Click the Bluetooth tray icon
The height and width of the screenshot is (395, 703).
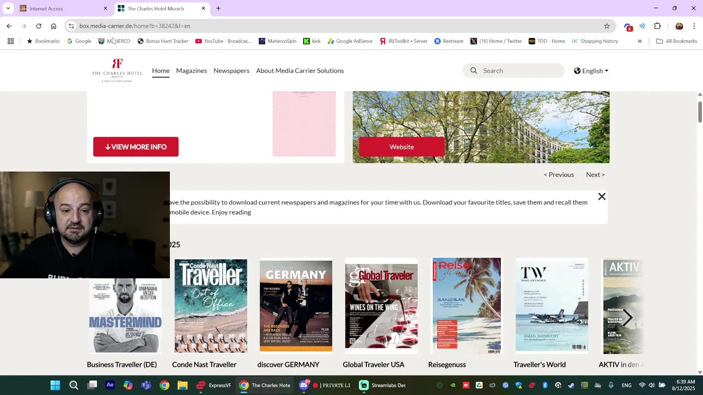point(545,385)
